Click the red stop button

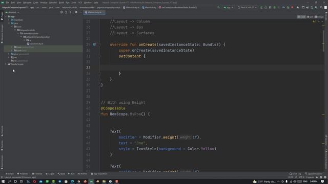tap(292, 7)
